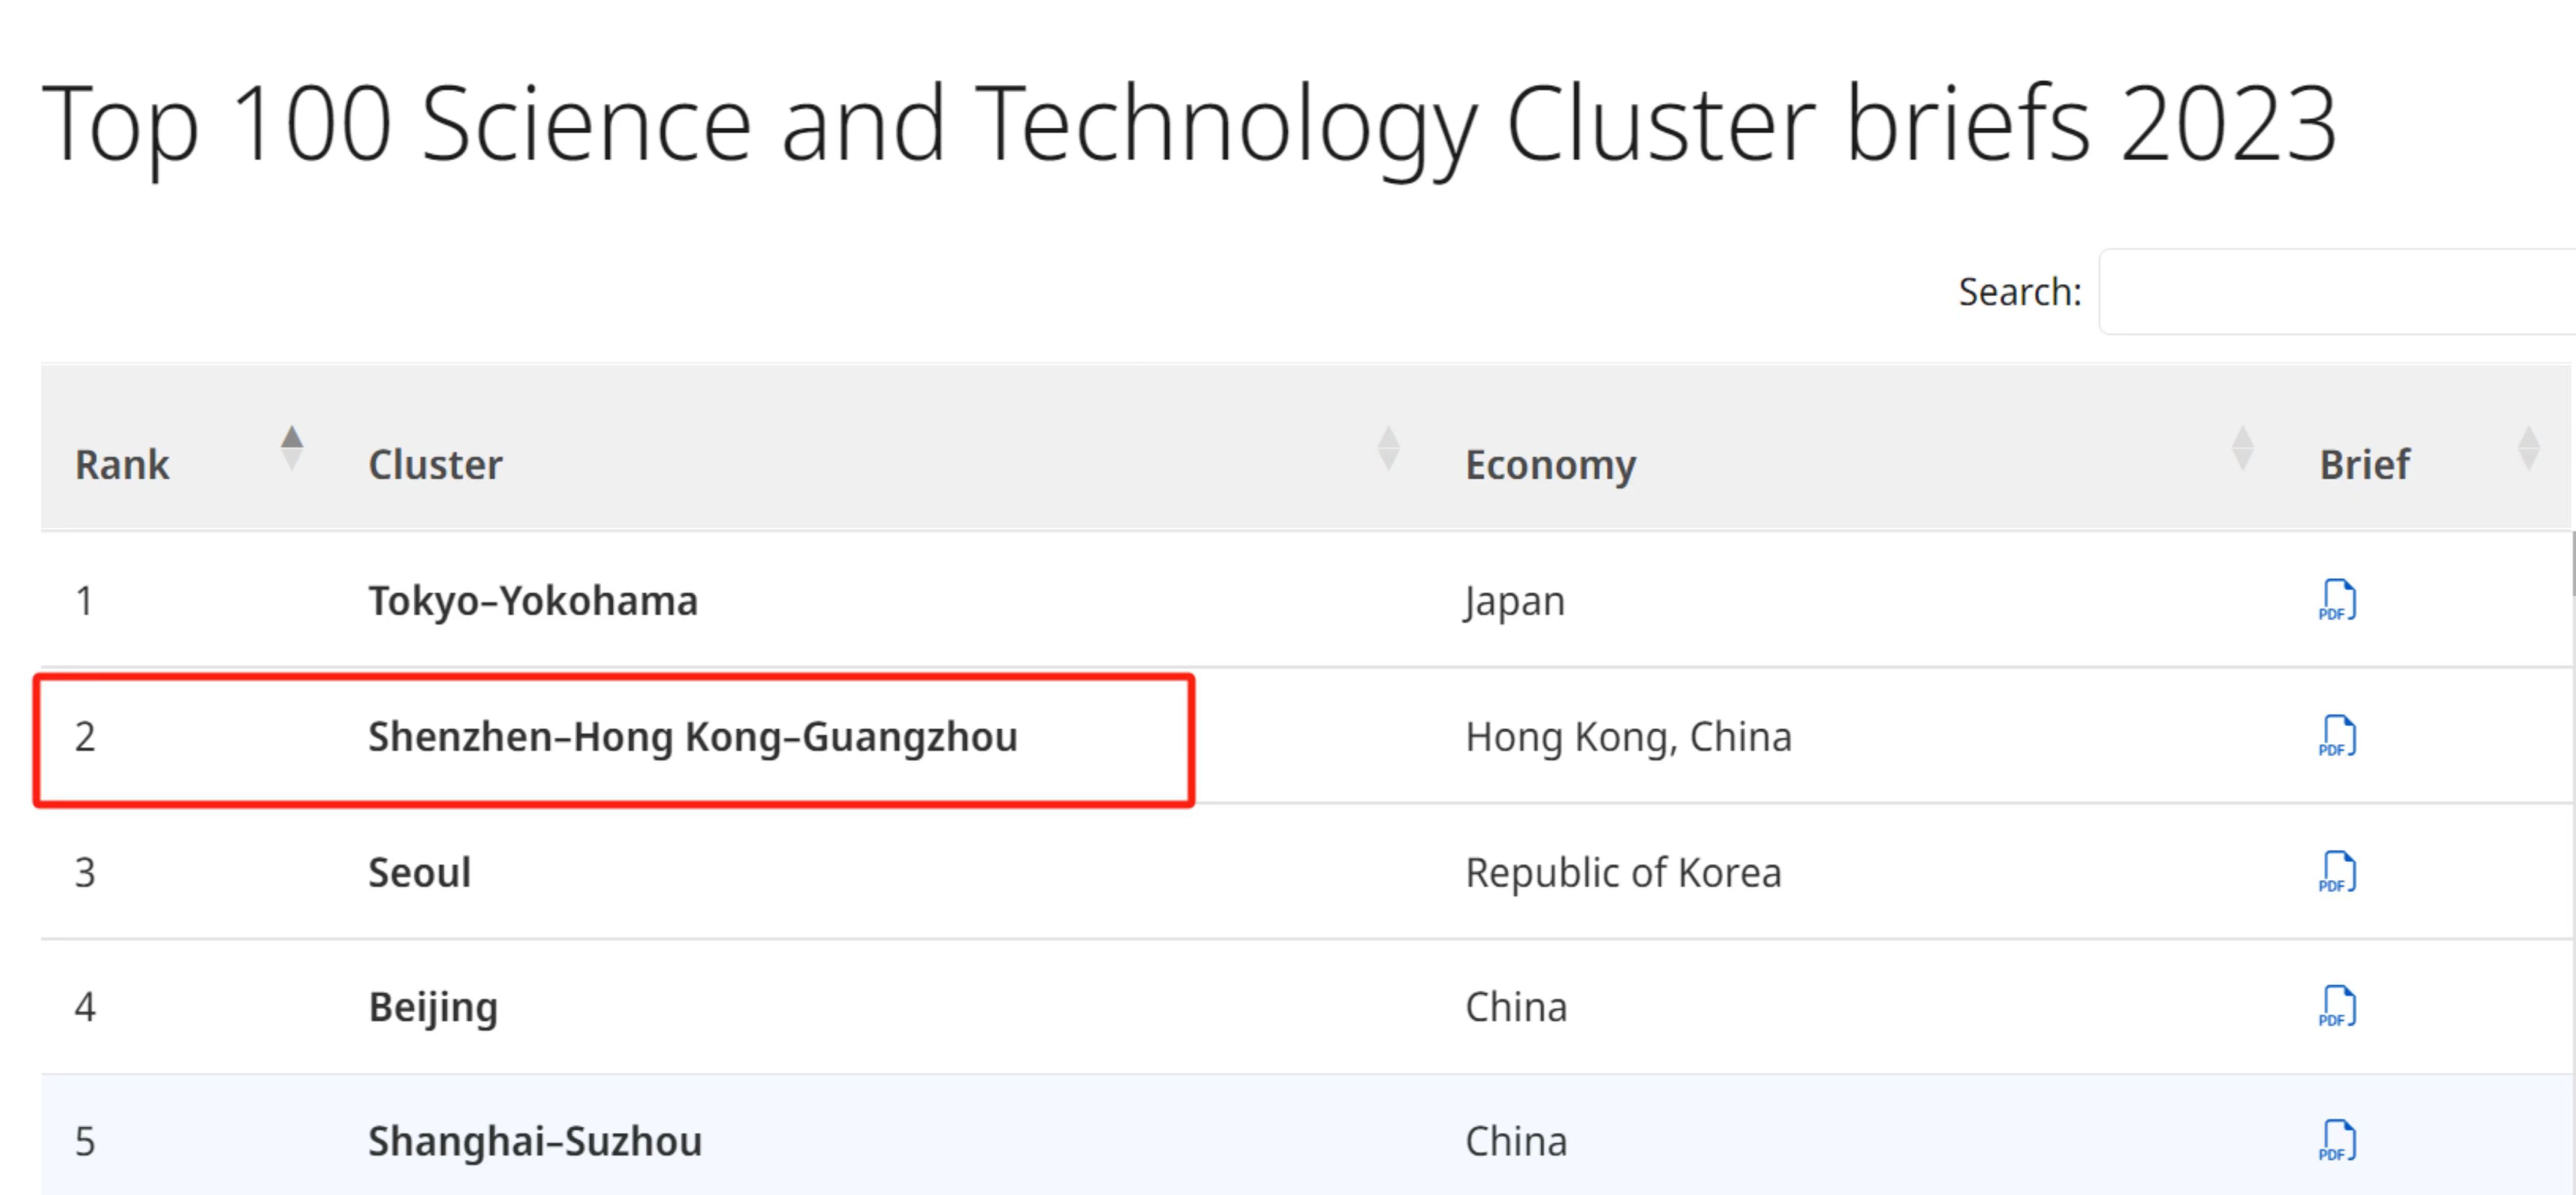Select the Shenzhen–Hong Kong–Guangzhou cluster name
Screen dimensions: 2576x1195
coord(692,737)
